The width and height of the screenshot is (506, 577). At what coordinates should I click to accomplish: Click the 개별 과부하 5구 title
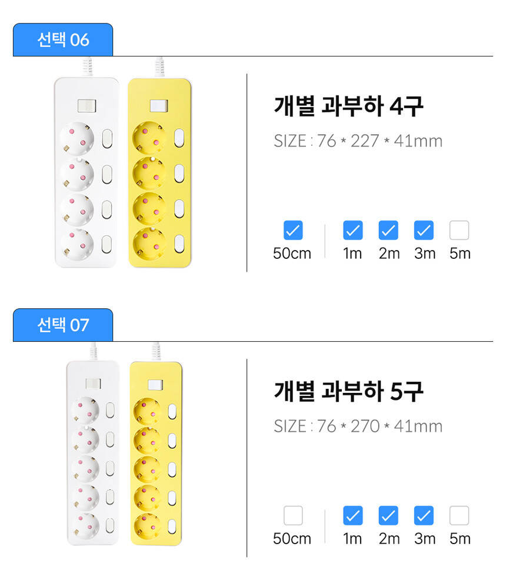click(x=348, y=392)
